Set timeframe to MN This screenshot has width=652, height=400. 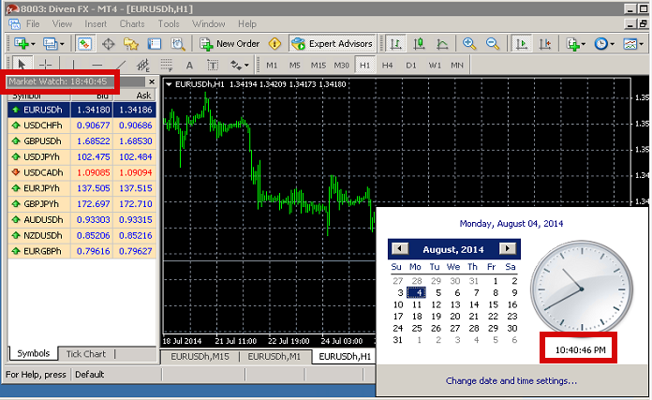pos(457,66)
